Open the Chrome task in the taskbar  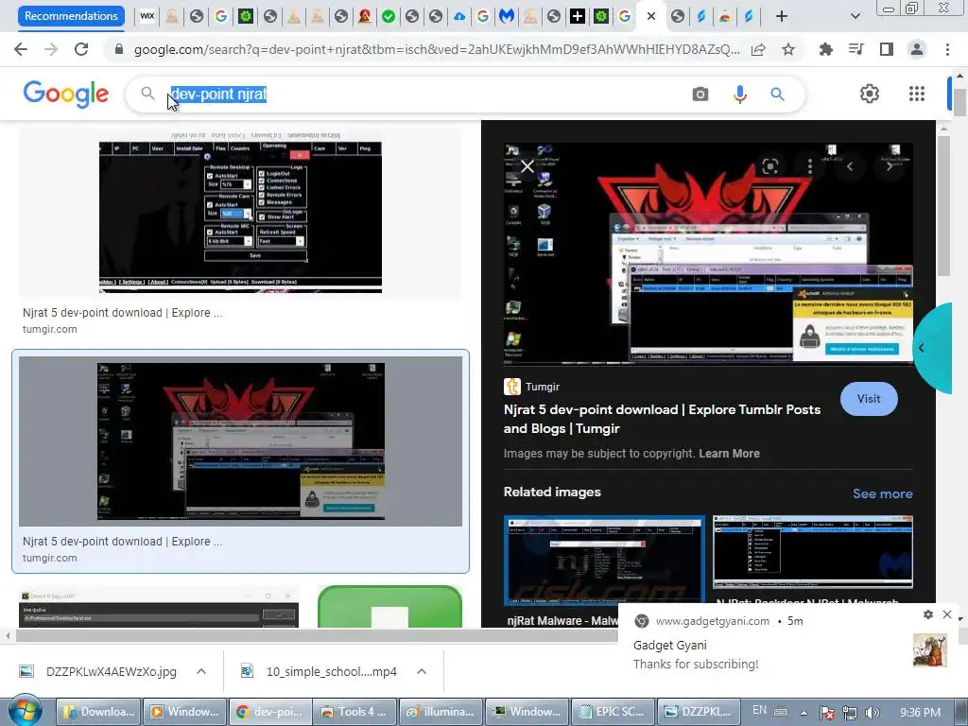[x=269, y=712]
